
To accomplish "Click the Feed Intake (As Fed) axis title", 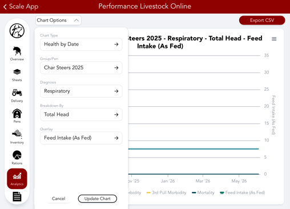I will (x=273, y=115).
